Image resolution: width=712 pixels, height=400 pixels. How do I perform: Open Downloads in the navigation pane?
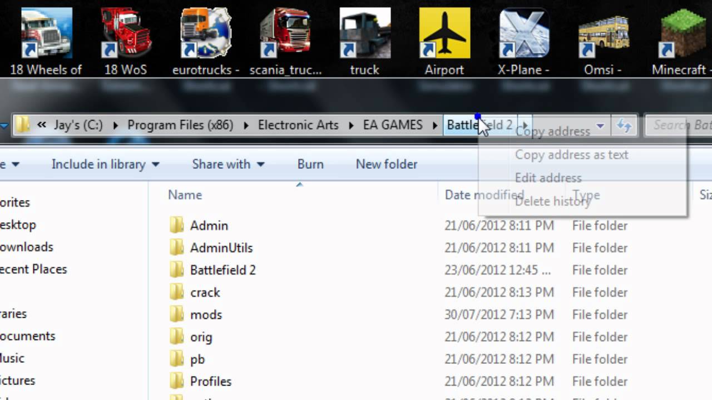point(27,247)
